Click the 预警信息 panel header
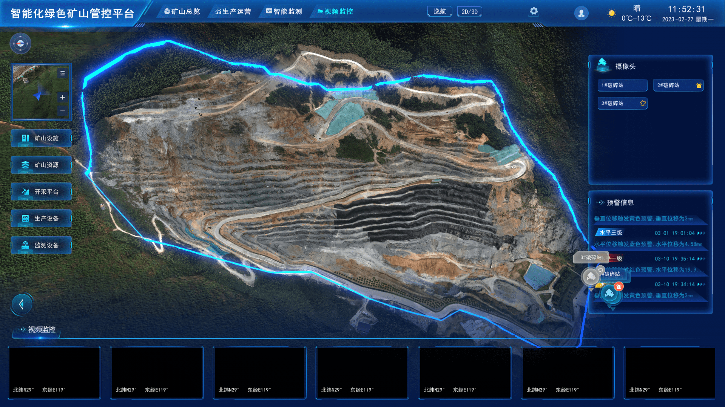Viewport: 725px width, 407px height. pos(620,203)
